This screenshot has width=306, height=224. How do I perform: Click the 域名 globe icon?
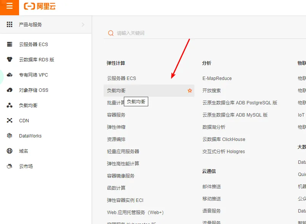click(x=10, y=151)
